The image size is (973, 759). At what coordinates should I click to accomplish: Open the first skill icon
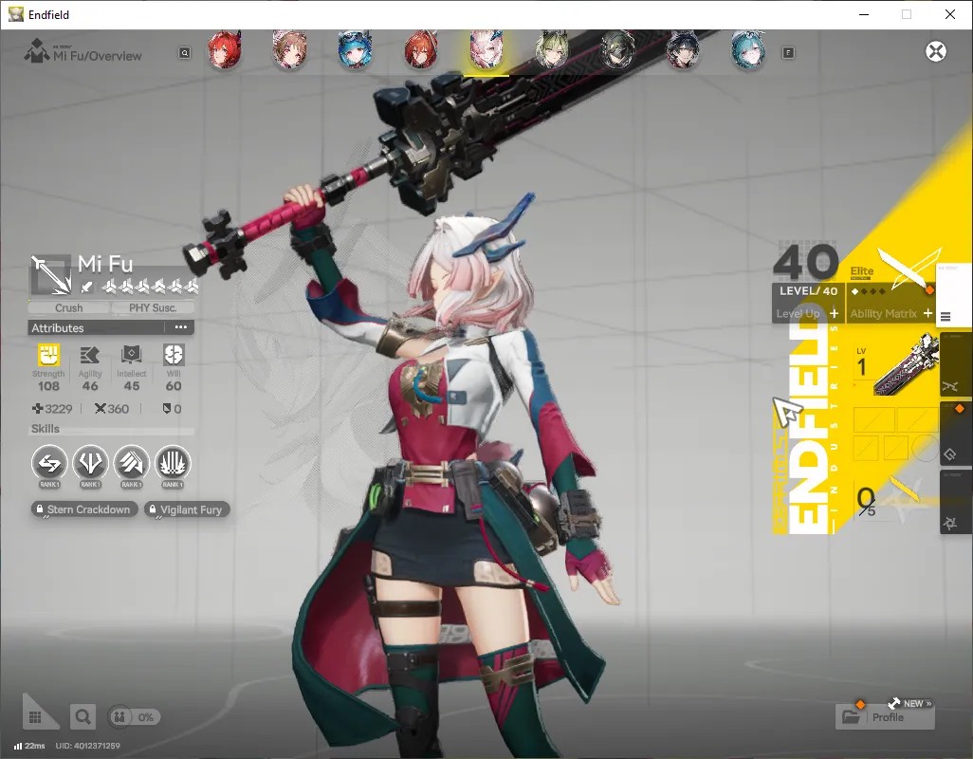point(49,463)
